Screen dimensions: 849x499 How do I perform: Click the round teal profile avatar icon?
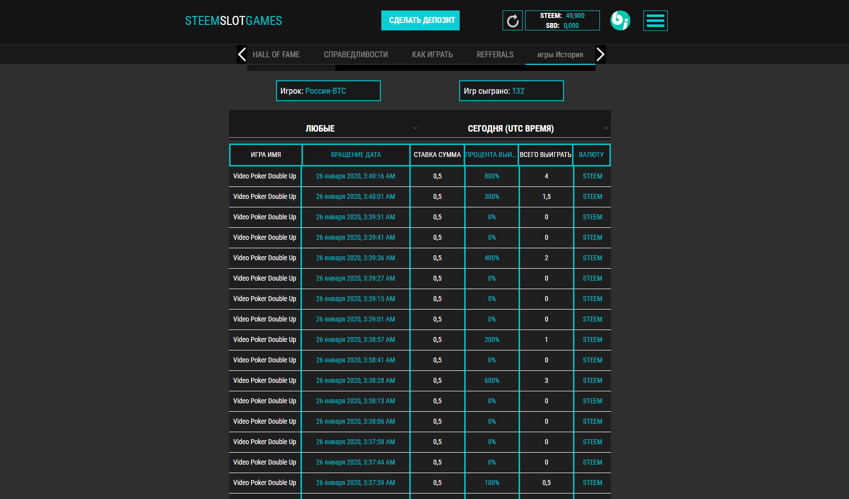coord(620,20)
